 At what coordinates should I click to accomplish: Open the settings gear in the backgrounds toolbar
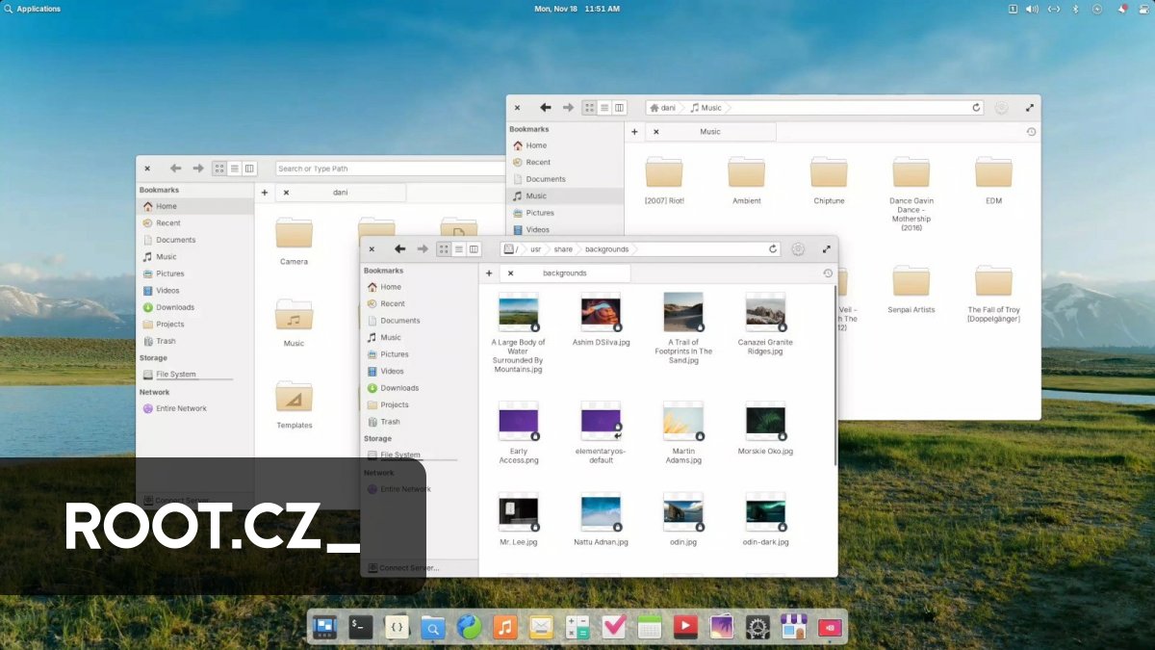tap(798, 248)
